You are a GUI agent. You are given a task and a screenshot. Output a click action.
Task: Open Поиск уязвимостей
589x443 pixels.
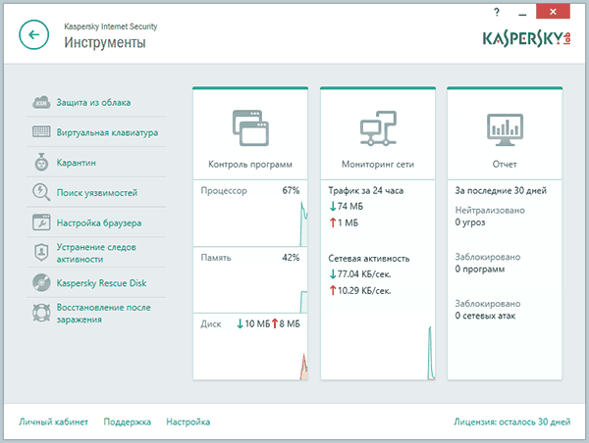(97, 193)
